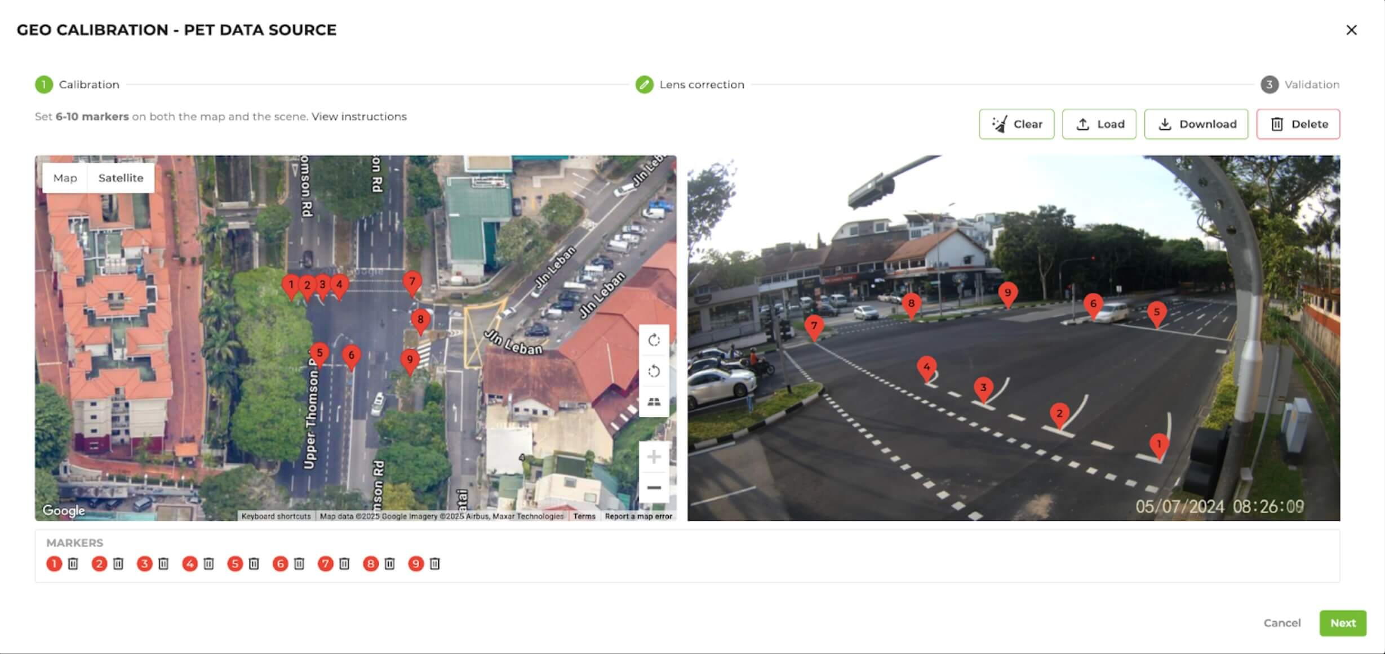
Task: Click the Clear markers button
Action: 1016,124
